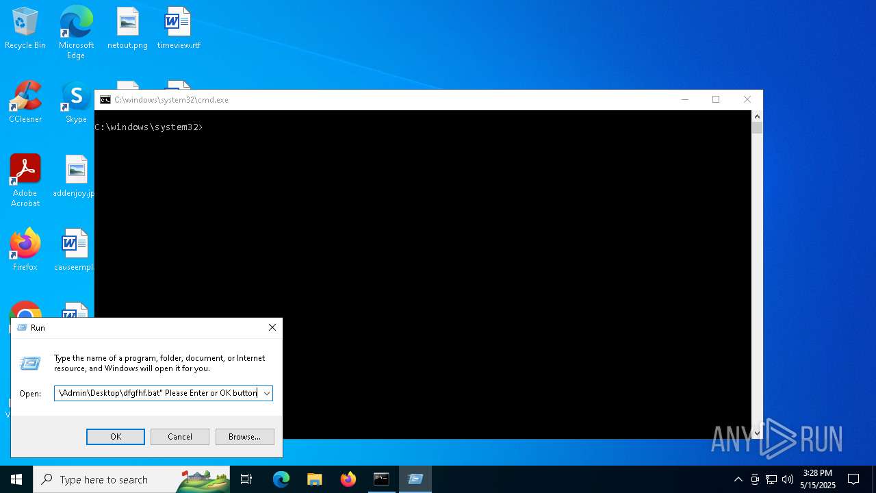Screen dimensions: 876x493
Task: Show hidden system tray icons
Action: 738,479
